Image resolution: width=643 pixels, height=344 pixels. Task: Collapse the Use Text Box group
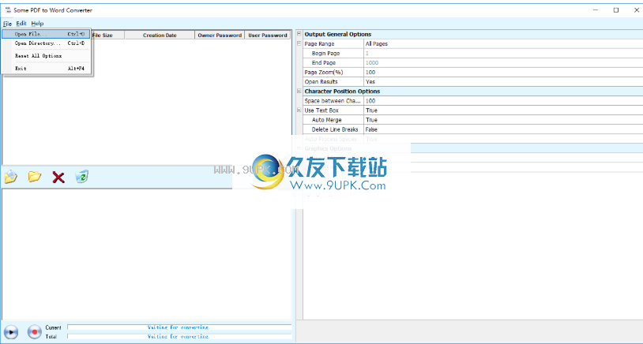coord(299,110)
